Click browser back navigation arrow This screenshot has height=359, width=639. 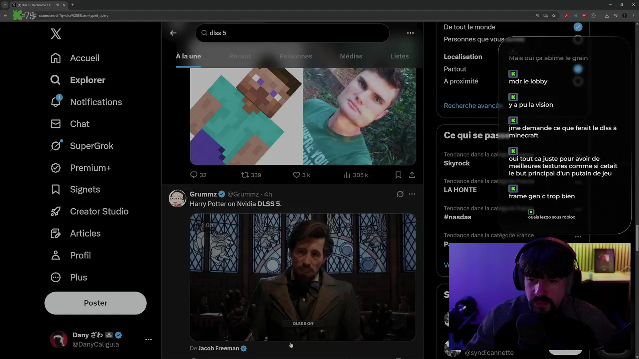[5, 15]
